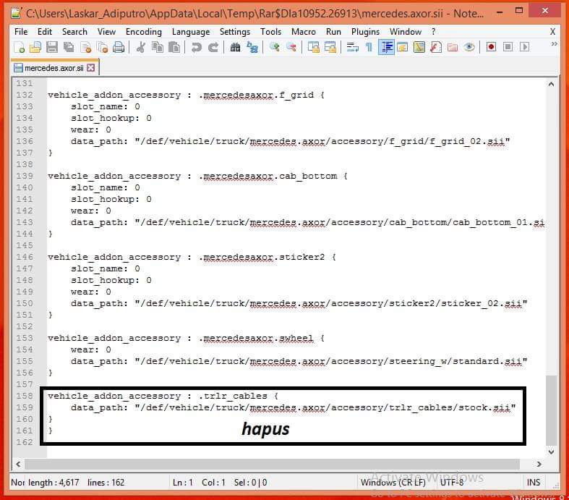
Task: Click the vertical scrollbar up arrow
Action: [x=551, y=84]
